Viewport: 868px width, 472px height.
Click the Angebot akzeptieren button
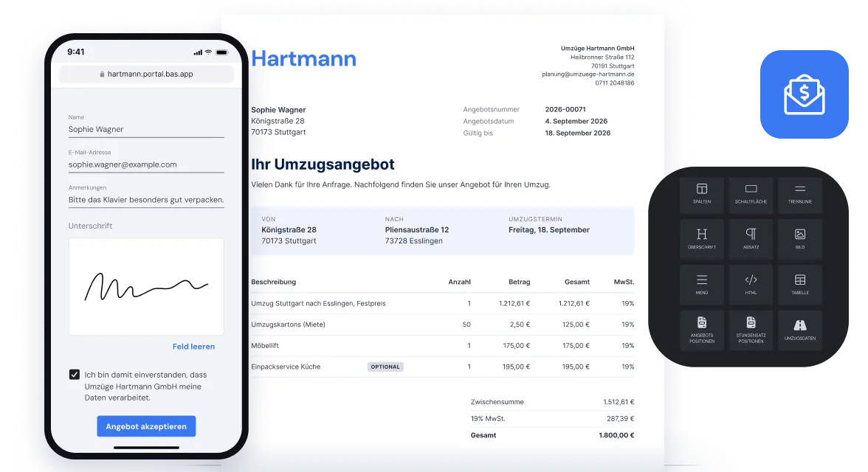146,426
